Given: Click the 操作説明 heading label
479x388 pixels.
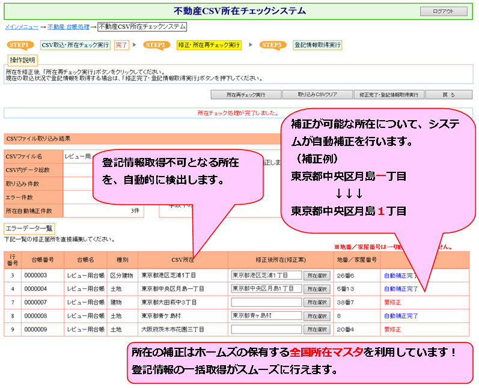Looking at the screenshot, I should [22, 60].
